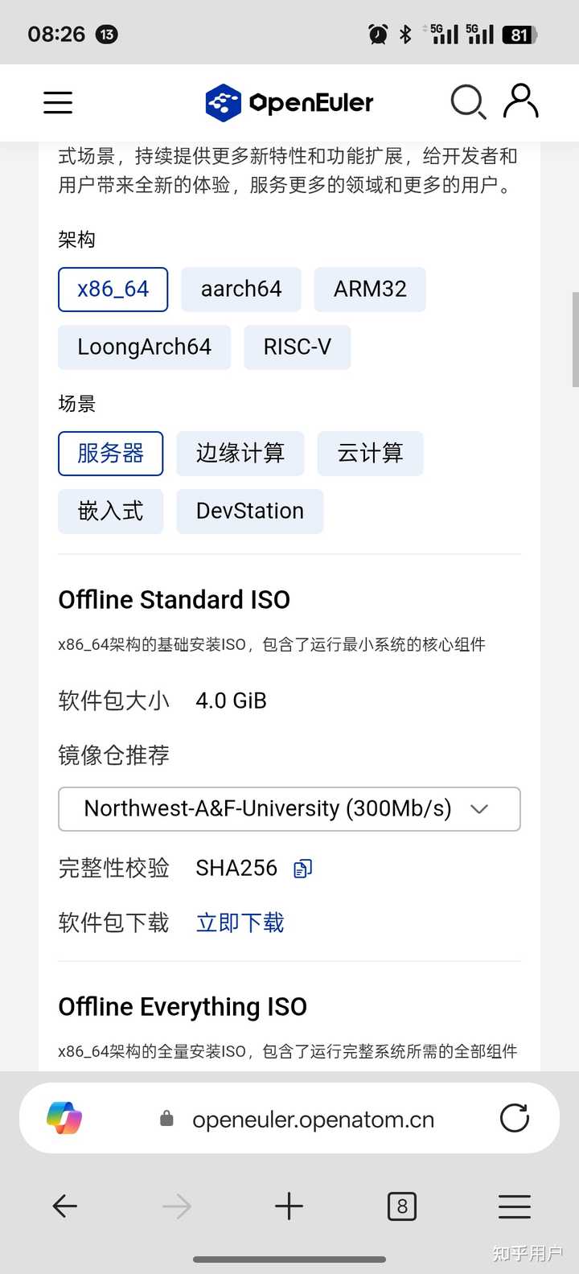Select 服务器 scenario
Image resolution: width=579 pixels, height=1274 pixels.
(110, 454)
